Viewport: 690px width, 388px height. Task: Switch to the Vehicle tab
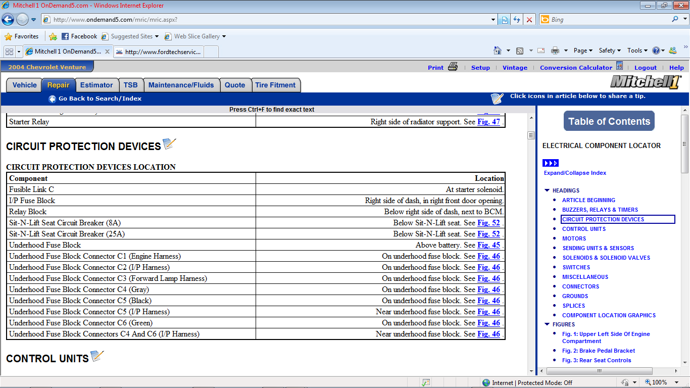tap(24, 85)
